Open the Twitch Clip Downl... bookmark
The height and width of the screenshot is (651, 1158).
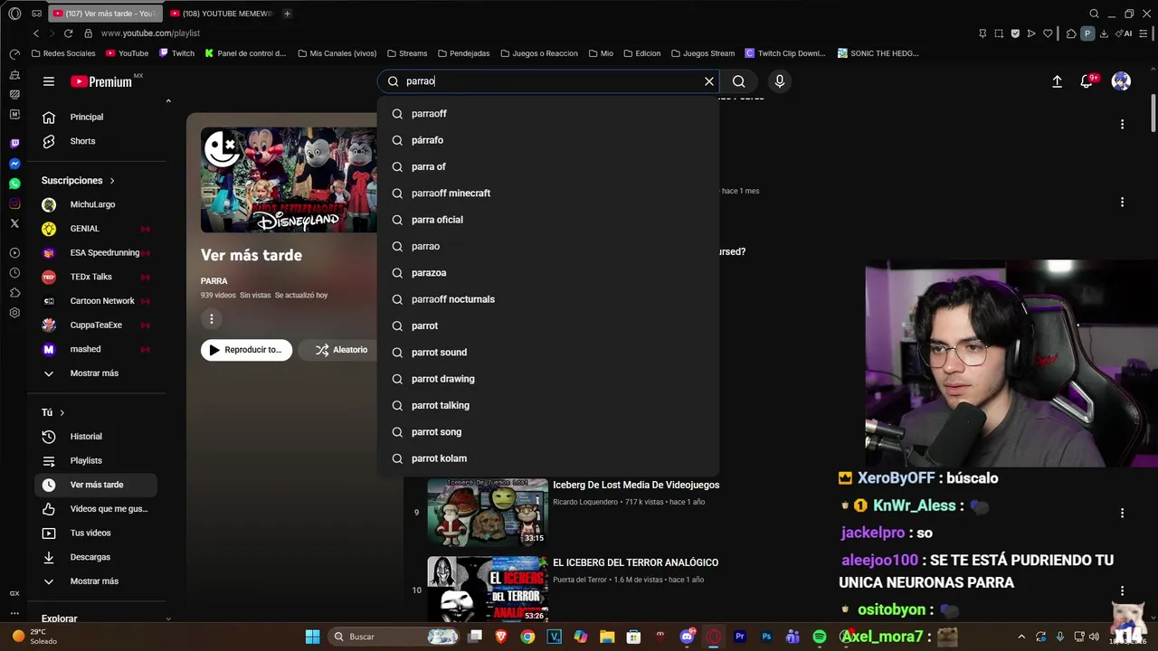coord(785,53)
